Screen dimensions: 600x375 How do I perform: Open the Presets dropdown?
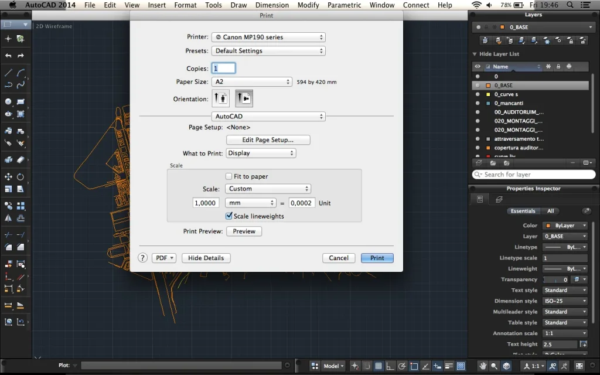pos(268,51)
